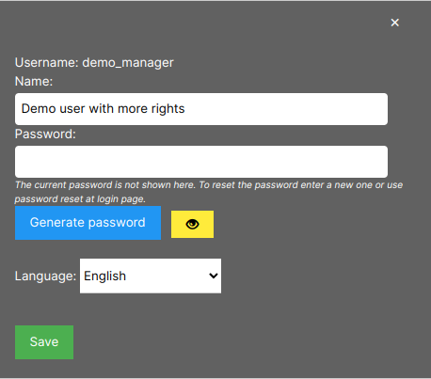The height and width of the screenshot is (379, 431).
Task: Click the italic password reset hint text
Action: tap(209, 192)
